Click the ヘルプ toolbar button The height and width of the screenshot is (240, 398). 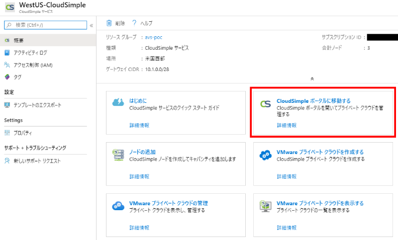[142, 23]
